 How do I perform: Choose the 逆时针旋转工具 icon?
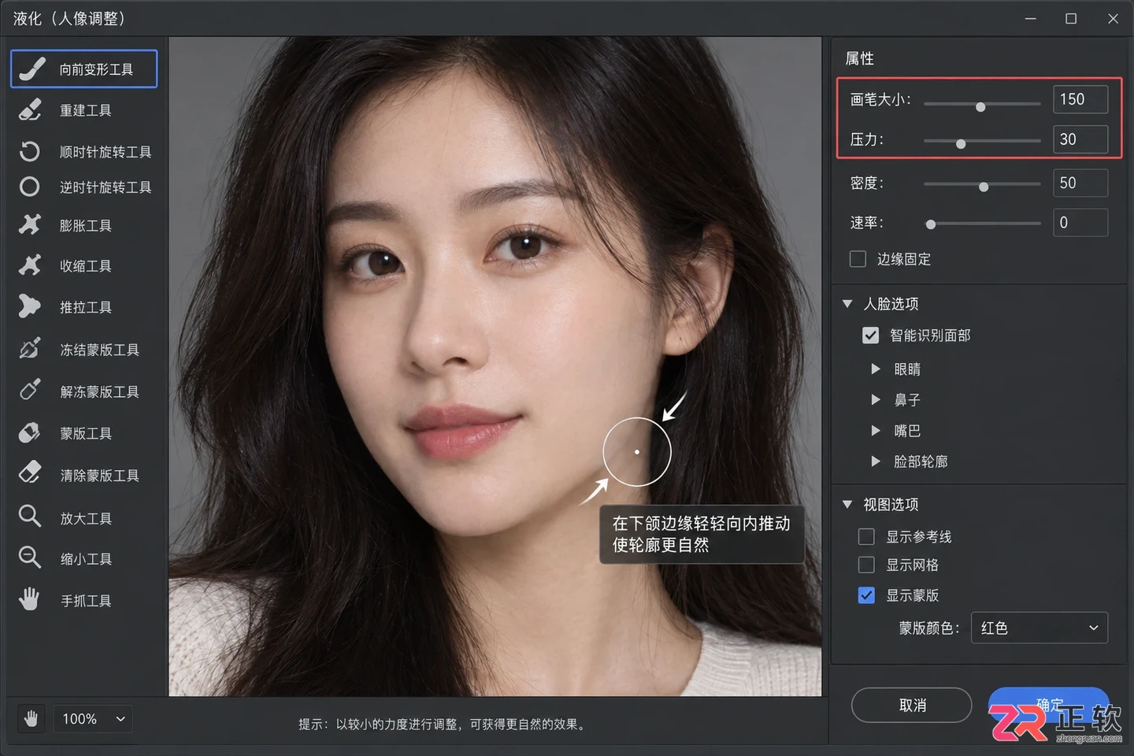point(29,187)
